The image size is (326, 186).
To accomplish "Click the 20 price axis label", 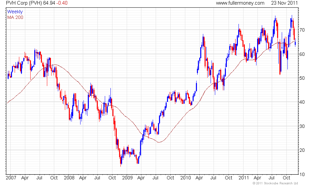I will (x=302, y=150).
